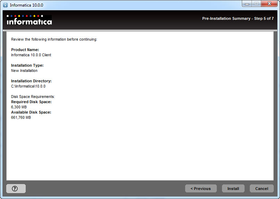Cancel the installation
Image resolution: width=280 pixels, height=199 pixels.
[262, 189]
